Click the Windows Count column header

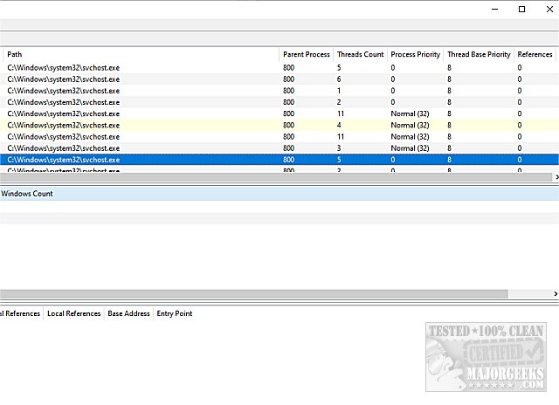click(x=27, y=194)
